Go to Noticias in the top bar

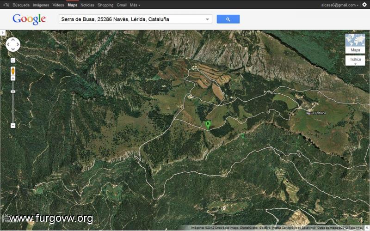tap(87, 5)
